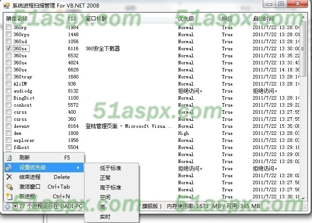Click PID 4824 row cell
Viewport: 312px width, 223px height.
[73, 63]
